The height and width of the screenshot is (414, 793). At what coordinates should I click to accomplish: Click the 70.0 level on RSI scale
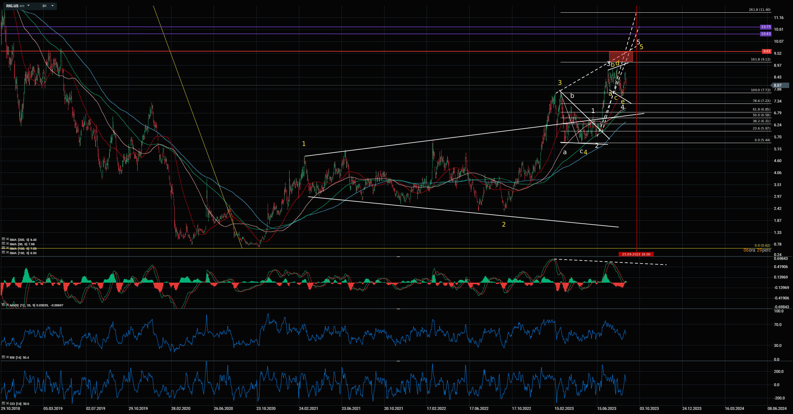777,325
